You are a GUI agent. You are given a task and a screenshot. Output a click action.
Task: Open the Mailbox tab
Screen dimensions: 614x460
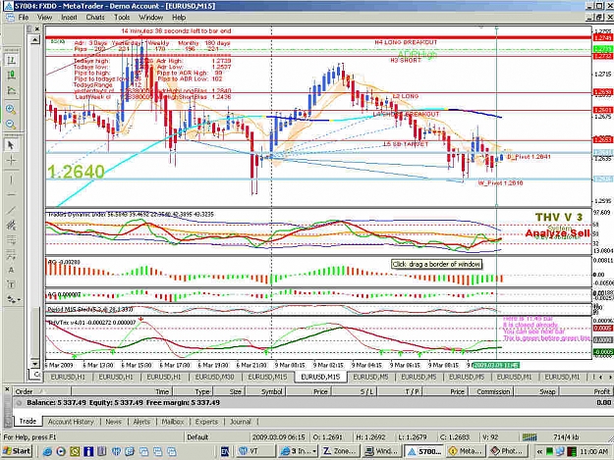173,422
